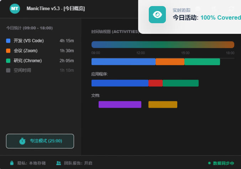Click the 时间轴视图 (ACTIVITIES) heading
The width and height of the screenshot is (241, 169).
point(115,32)
